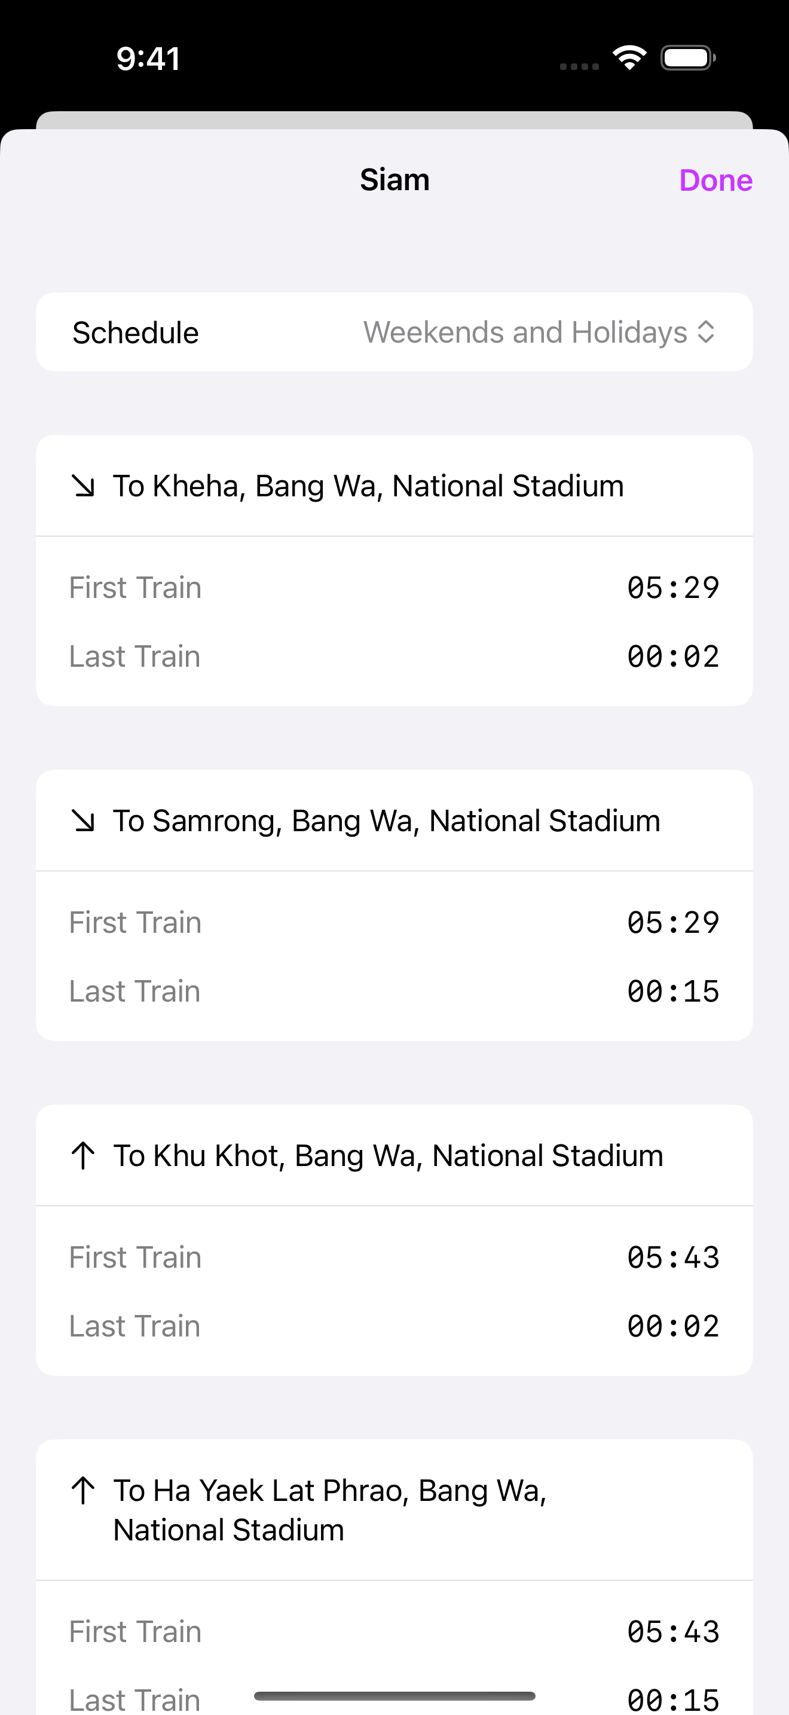Tap the 9:41 clock in status bar
The width and height of the screenshot is (789, 1715).
[x=148, y=59]
